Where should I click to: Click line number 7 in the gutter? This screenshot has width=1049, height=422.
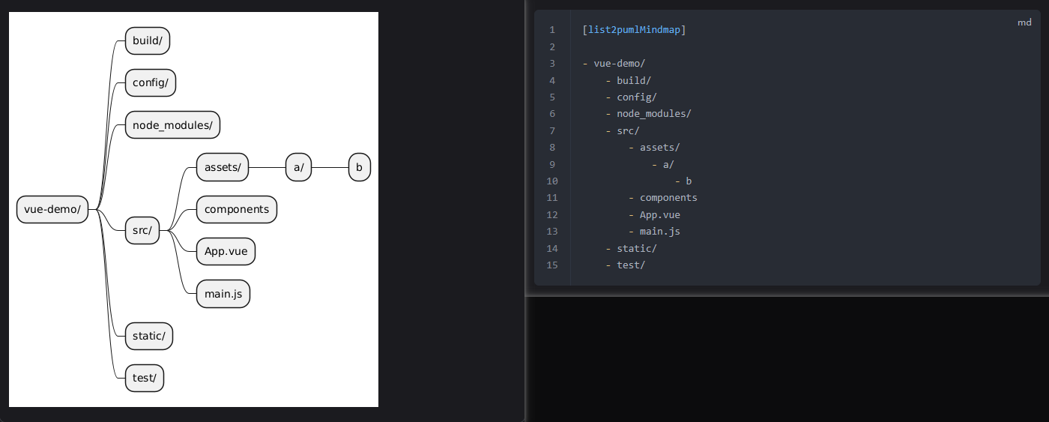point(552,130)
